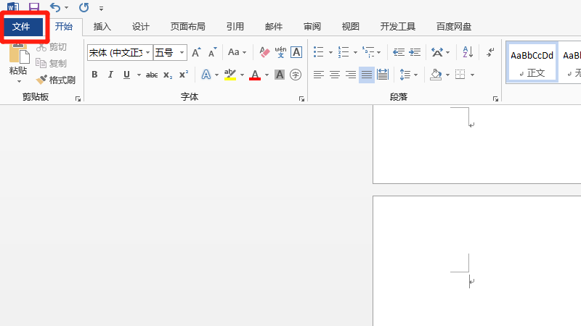Toggle Italic formatting

(110, 75)
